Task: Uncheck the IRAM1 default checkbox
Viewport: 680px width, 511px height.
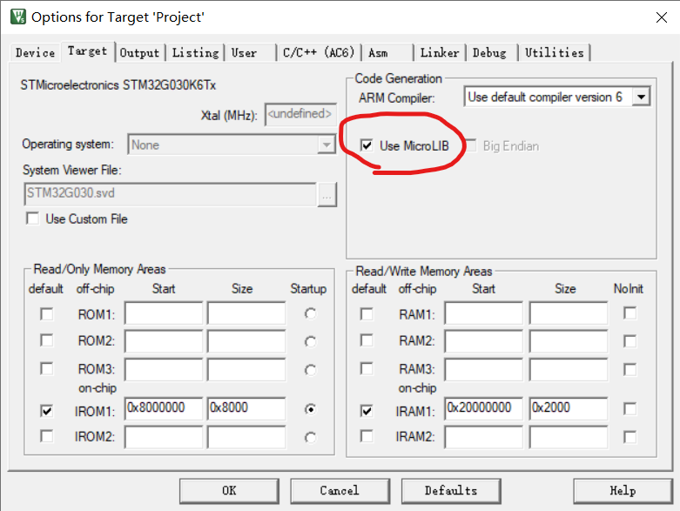Action: pyautogui.click(x=367, y=410)
